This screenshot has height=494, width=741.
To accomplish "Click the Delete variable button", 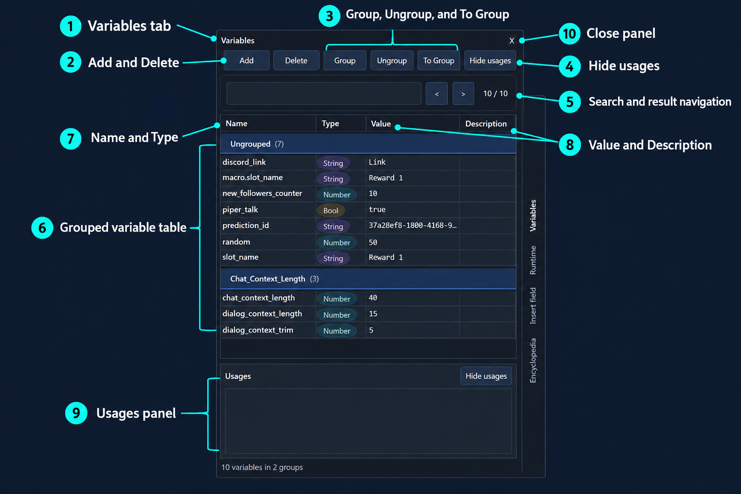I will coord(296,60).
